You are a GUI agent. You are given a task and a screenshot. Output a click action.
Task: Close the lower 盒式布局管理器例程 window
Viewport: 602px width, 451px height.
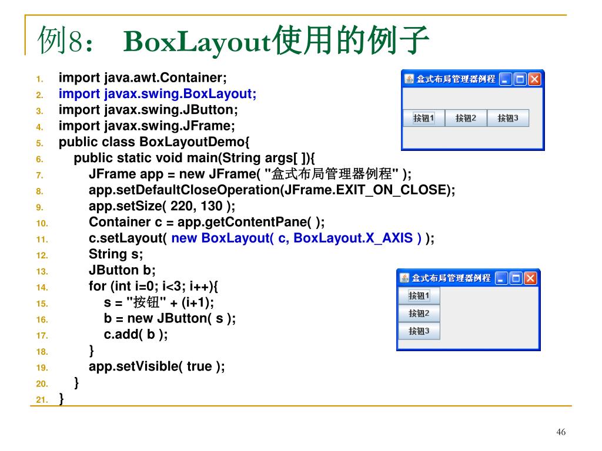click(x=530, y=278)
